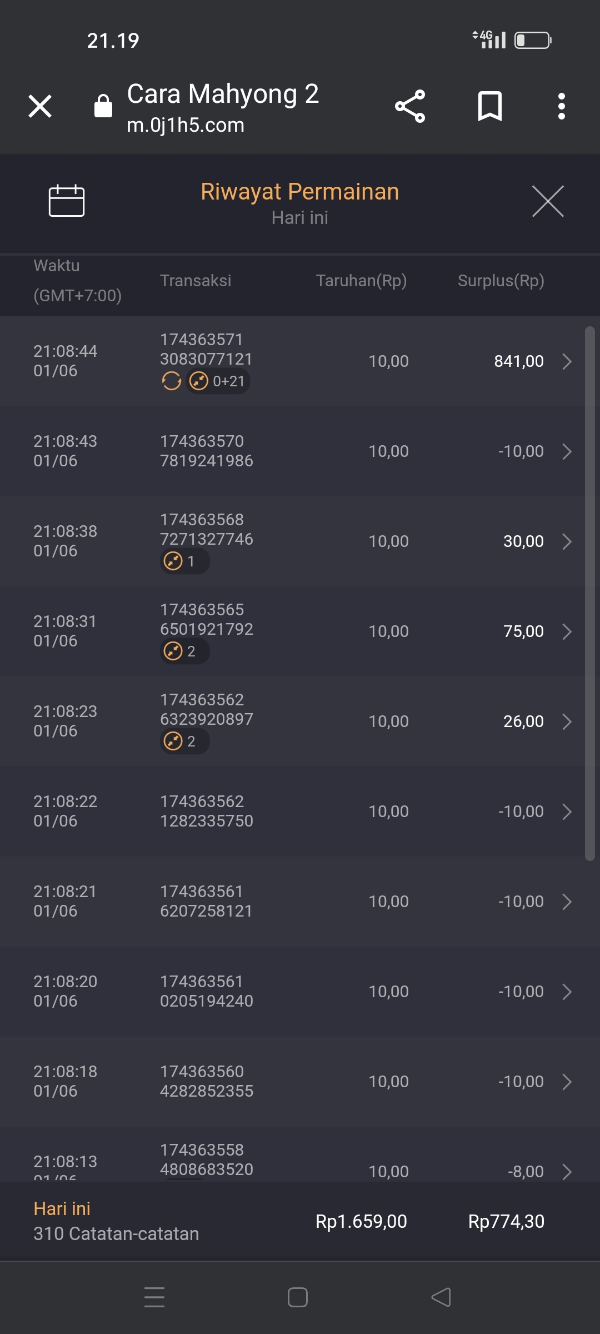Image resolution: width=600 pixels, height=1334 pixels.
Task: Open the calendar date filter icon
Action: 67,200
